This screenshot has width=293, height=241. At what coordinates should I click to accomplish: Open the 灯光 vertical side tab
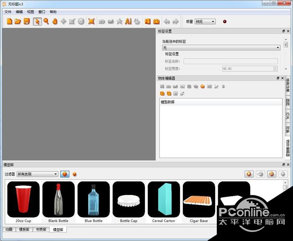click(288, 116)
